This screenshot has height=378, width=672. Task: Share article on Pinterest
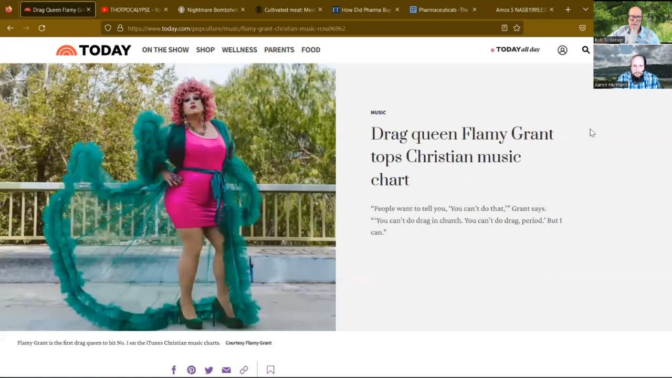click(191, 370)
